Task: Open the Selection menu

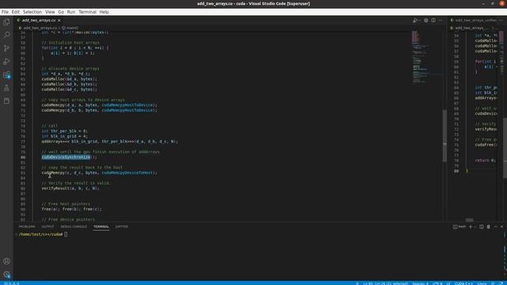Action: pyautogui.click(x=32, y=12)
